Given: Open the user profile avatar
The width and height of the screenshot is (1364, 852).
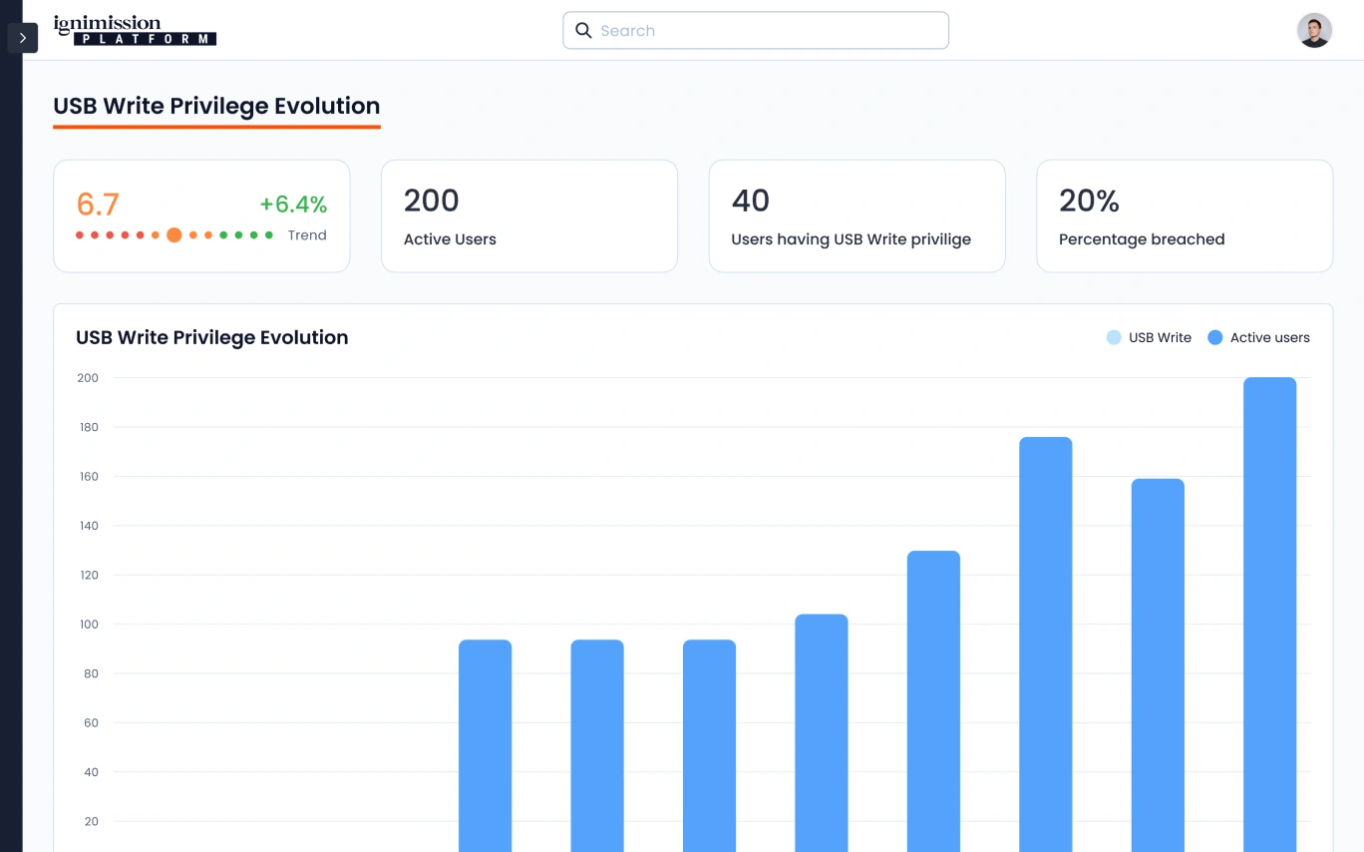Looking at the screenshot, I should pos(1314,31).
